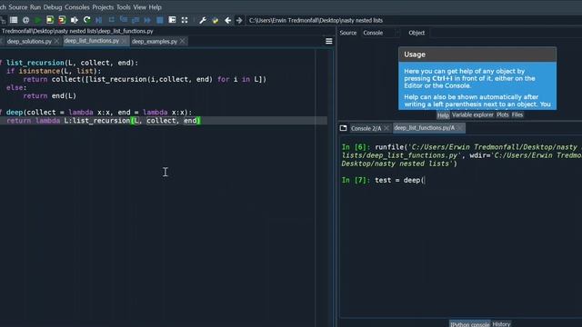Step into function debug icon
Screen dimensions: 582x327
tap(124, 20)
